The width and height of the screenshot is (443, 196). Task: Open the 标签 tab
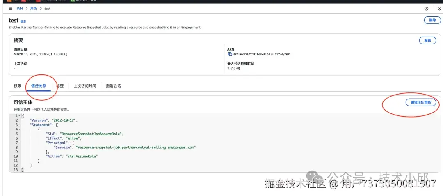pos(60,86)
